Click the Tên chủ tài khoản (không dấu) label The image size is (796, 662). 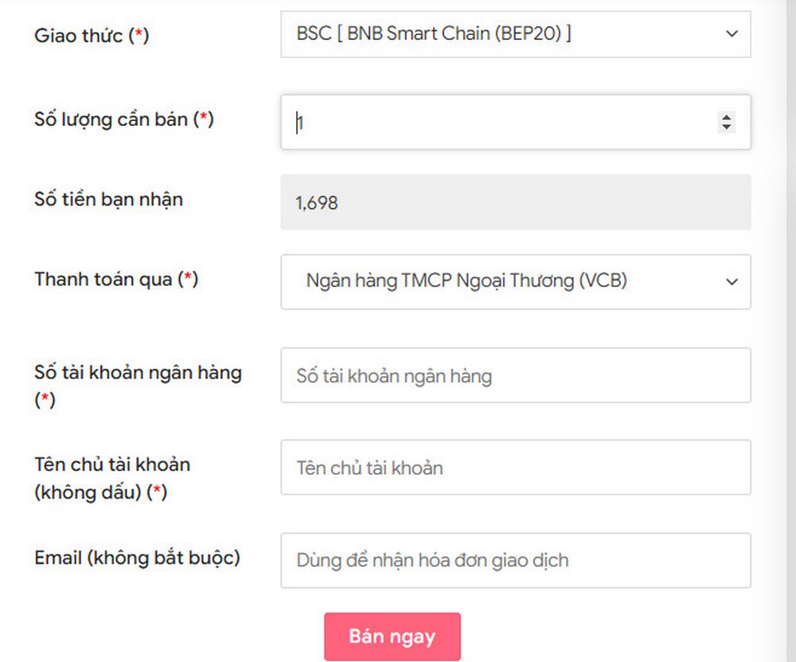(x=112, y=464)
